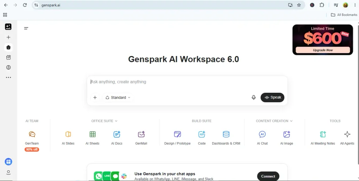Open AI Docs tool

[117, 138]
